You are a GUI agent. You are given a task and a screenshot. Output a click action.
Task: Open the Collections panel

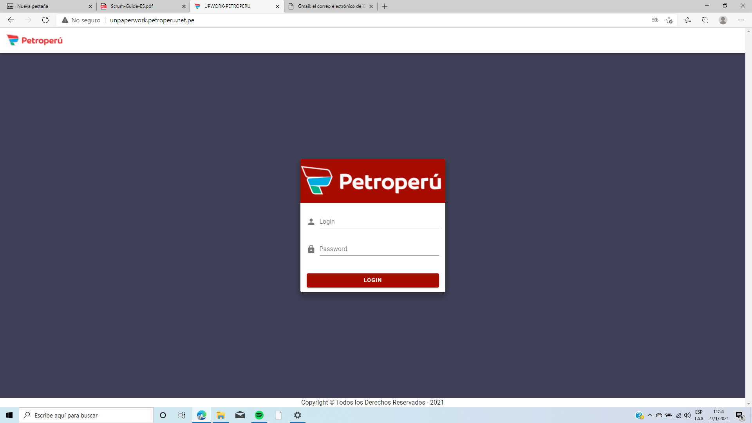[705, 20]
